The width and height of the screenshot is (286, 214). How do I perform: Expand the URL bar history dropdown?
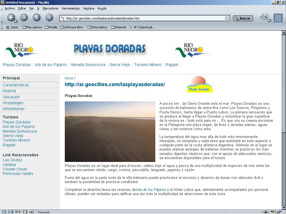[227, 18]
